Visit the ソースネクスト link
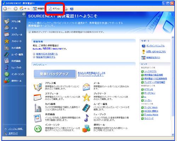The width and height of the screenshot is (177, 141). [150, 71]
